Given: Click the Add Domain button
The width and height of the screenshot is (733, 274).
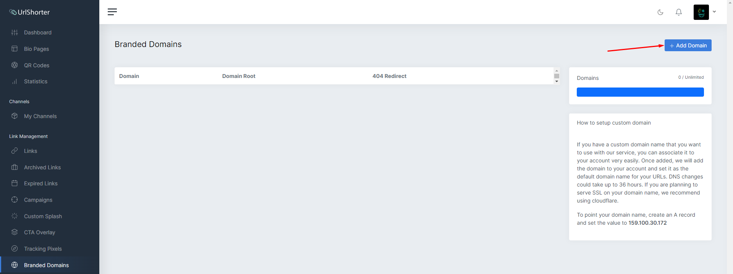Looking at the screenshot, I should point(688,45).
